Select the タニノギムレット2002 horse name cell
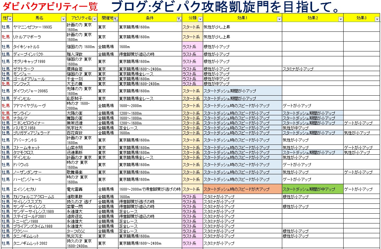The width and height of the screenshot is (381, 249). point(39,243)
